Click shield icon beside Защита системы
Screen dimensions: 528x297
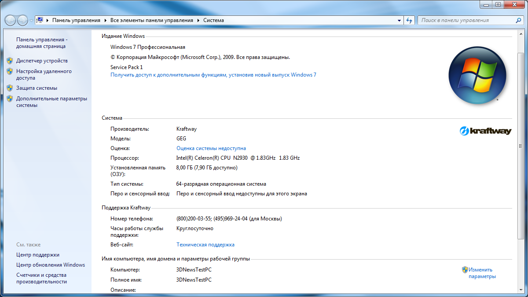[10, 88]
